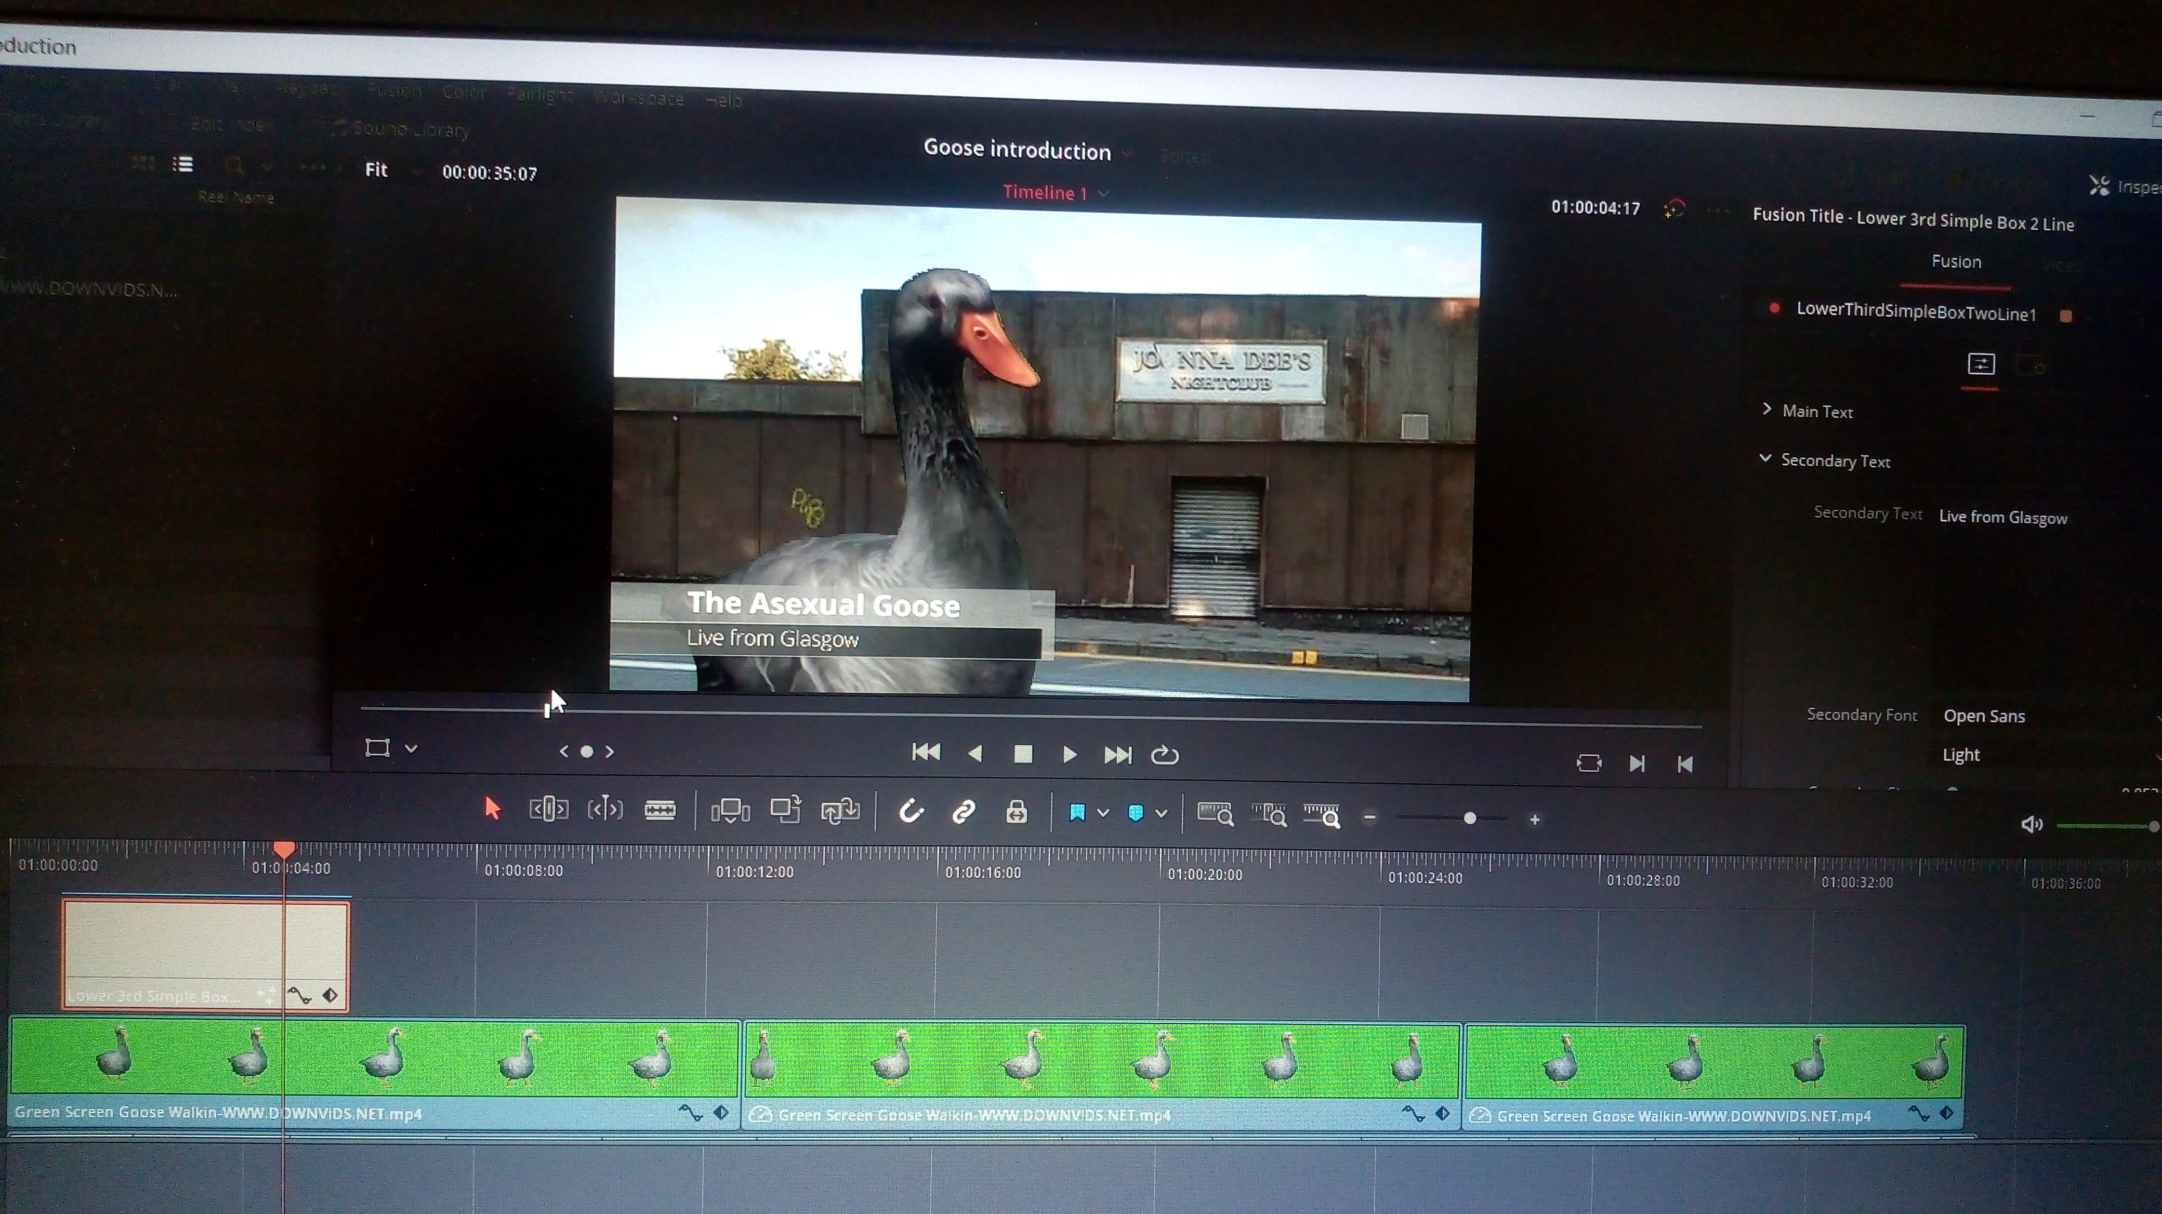Open the Workspace menu

click(639, 98)
